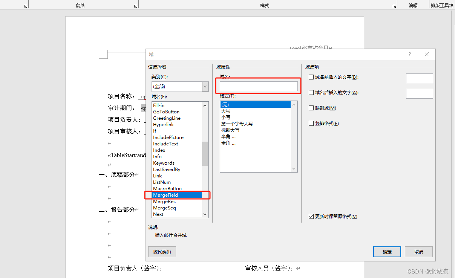This screenshot has width=455, height=278.
Task: Enable the 竖排格式 checkbox
Action: [311, 123]
